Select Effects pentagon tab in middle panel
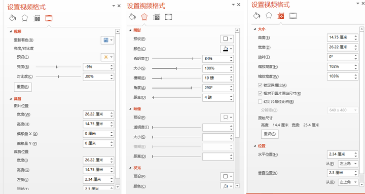365x194 pixels. click(x=144, y=17)
